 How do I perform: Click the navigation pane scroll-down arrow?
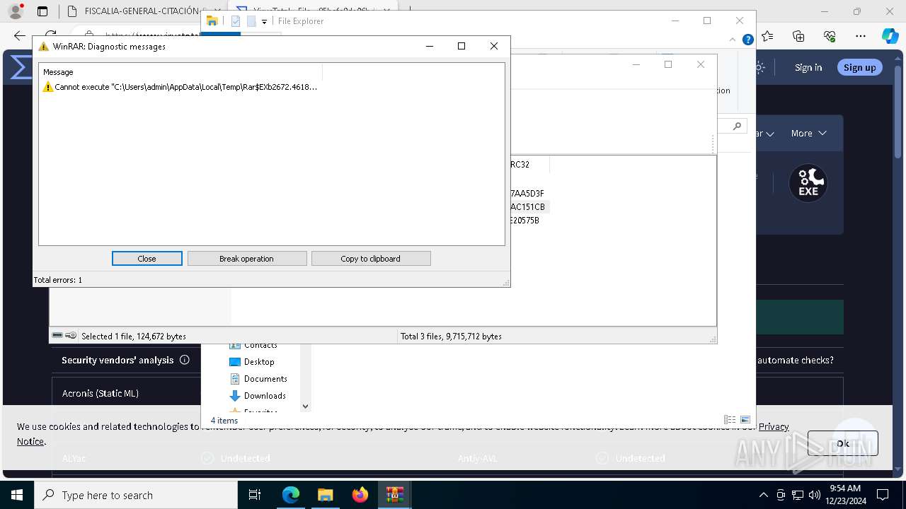306,406
